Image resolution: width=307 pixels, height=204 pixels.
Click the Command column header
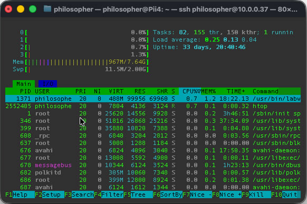tap(265, 91)
